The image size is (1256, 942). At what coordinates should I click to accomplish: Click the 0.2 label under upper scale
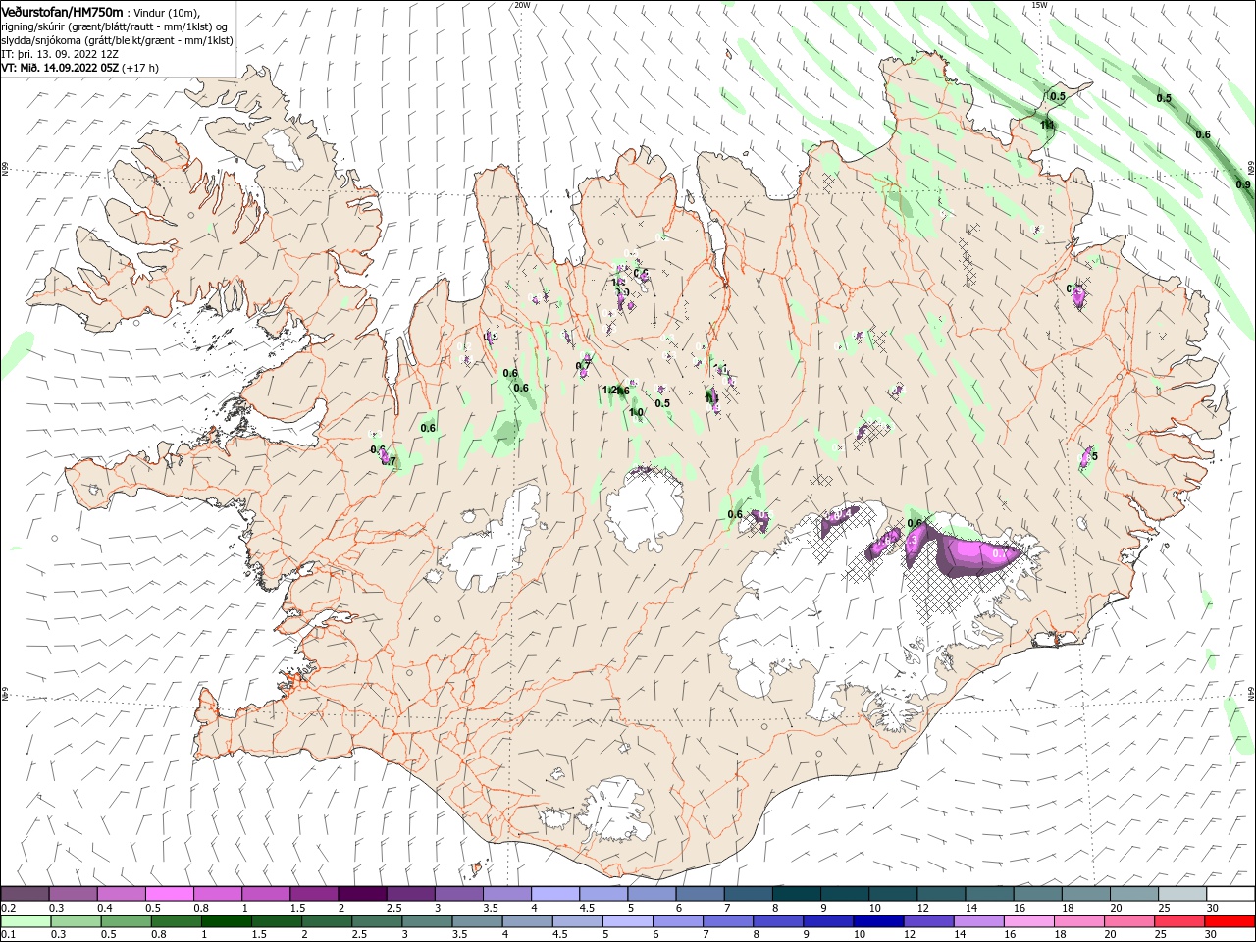coord(7,908)
